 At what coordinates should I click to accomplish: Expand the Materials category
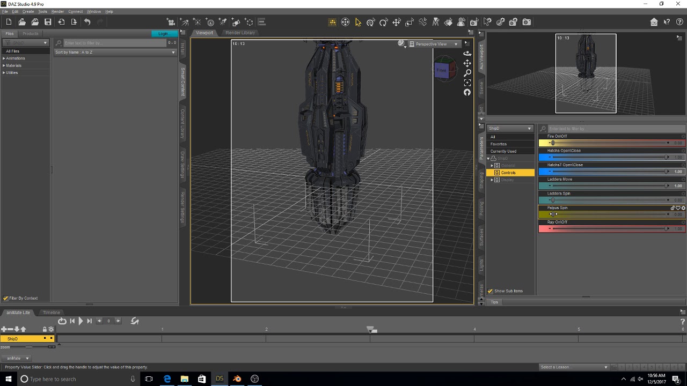(x=4, y=65)
